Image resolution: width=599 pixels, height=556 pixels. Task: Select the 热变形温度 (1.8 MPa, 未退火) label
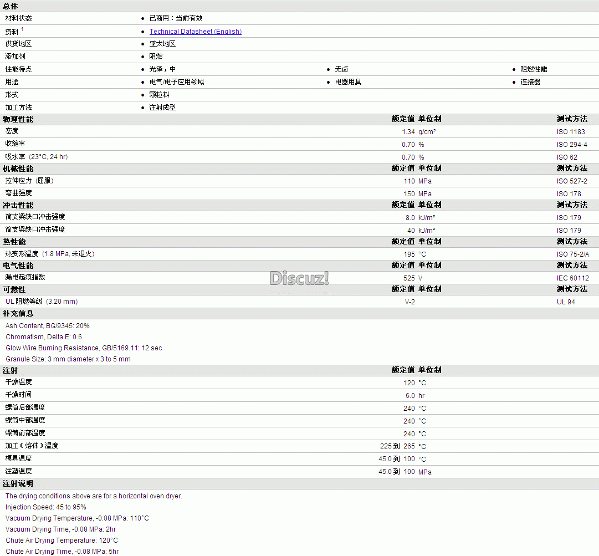50,254
